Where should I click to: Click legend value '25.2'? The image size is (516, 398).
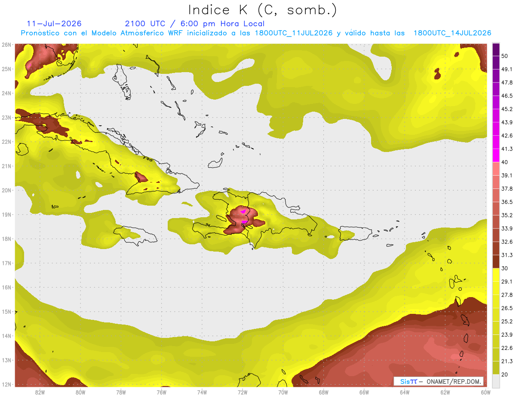click(x=507, y=322)
